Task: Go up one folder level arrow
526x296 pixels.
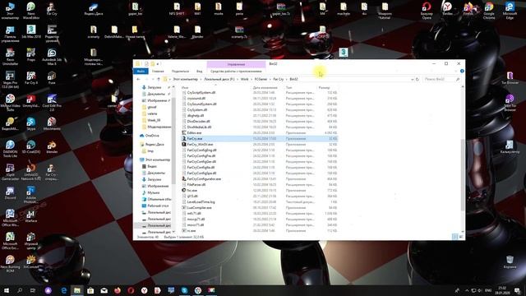Action: (159, 79)
